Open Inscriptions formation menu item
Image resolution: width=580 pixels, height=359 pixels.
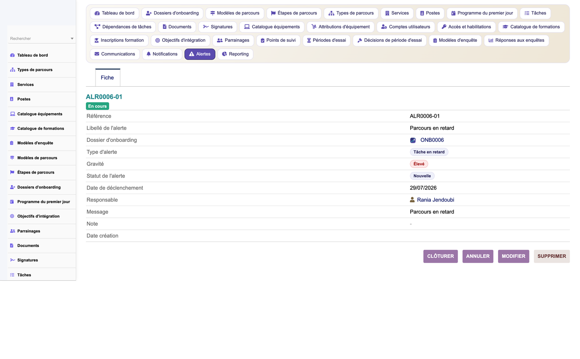coord(119,41)
